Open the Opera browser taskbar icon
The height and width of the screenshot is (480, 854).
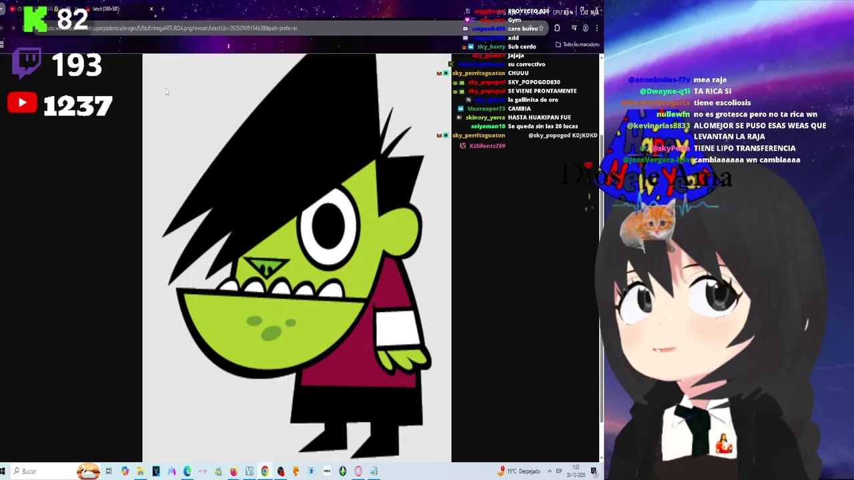358,471
